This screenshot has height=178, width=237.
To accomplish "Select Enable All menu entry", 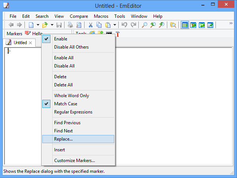I will click(78, 58).
